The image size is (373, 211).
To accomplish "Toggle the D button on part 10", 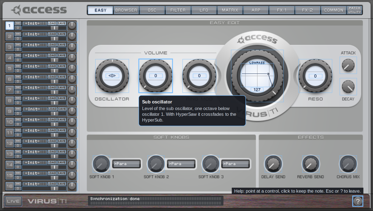I will [18, 124].
